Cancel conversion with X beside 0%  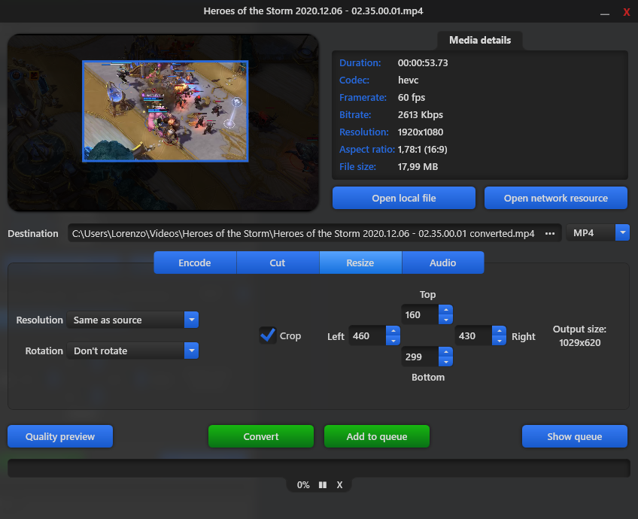(339, 485)
